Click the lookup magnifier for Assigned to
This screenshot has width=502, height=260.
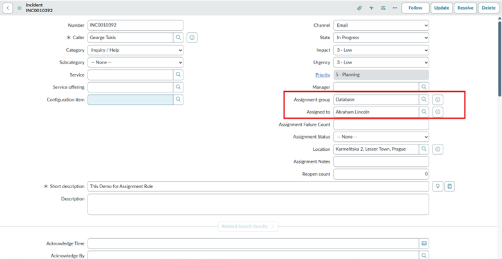tap(424, 112)
